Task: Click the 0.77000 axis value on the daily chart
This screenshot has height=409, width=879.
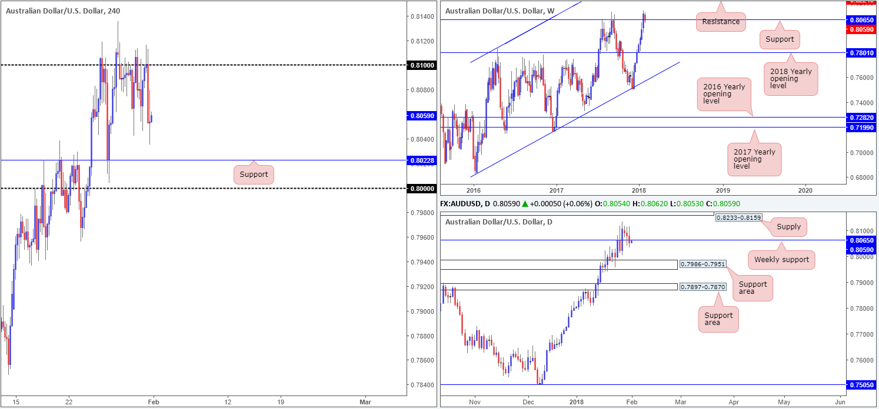Action: tap(863, 334)
